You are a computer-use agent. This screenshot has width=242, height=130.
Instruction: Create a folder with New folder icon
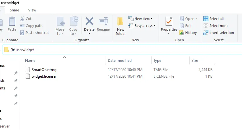(120, 21)
